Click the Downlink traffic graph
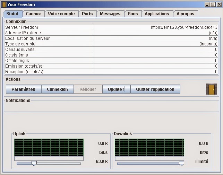Image resolution: width=223 pixels, height=175 pixels. 149,148
